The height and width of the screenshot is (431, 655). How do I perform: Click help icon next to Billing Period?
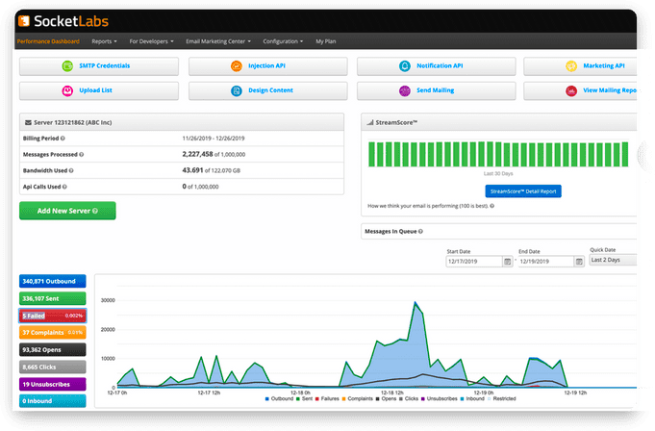coord(63,139)
